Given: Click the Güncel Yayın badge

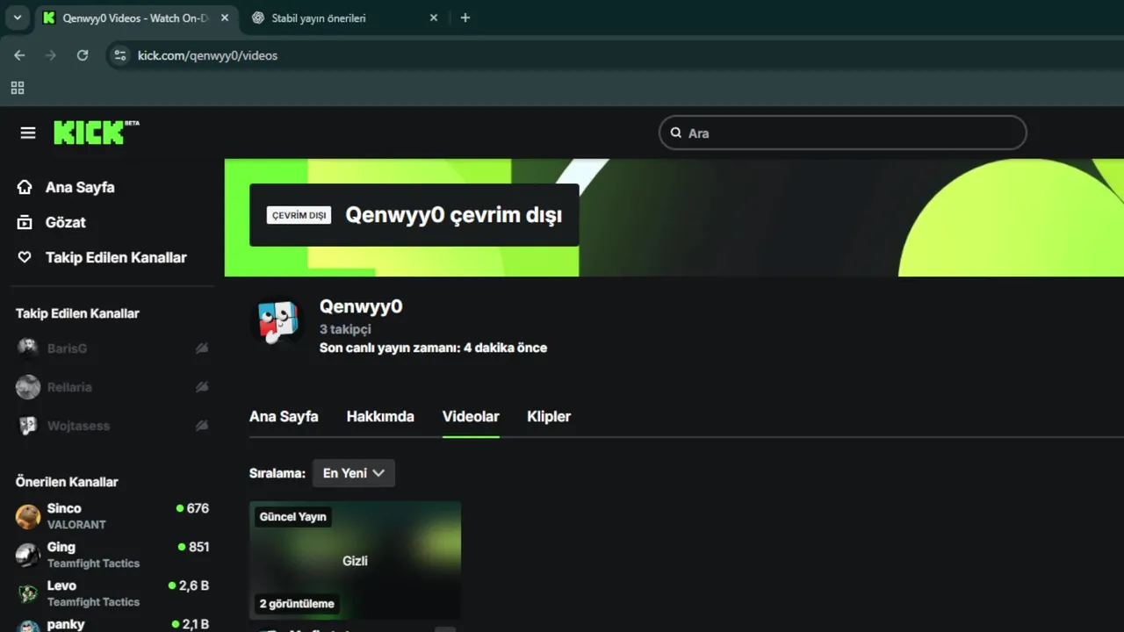Looking at the screenshot, I should click(x=293, y=517).
